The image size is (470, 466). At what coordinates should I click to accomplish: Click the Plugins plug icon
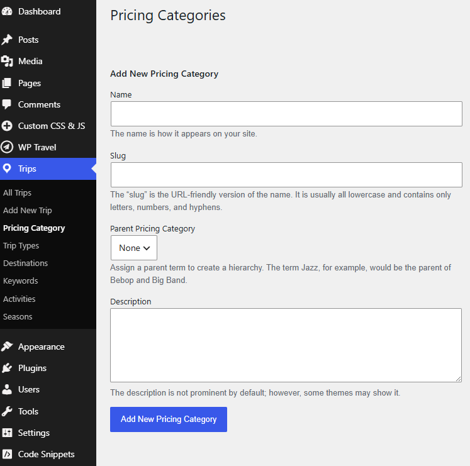coord(7,368)
